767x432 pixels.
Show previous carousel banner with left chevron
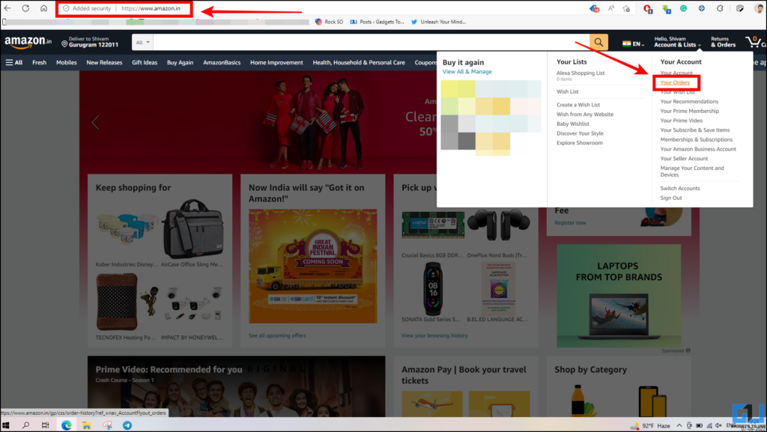pos(95,122)
